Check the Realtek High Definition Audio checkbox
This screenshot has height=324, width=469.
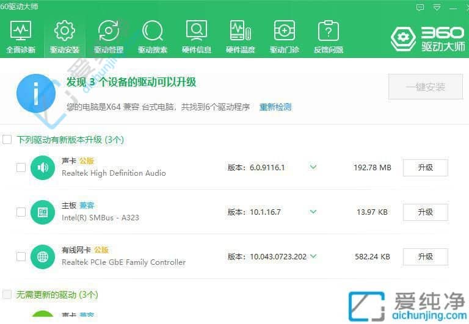(21, 167)
